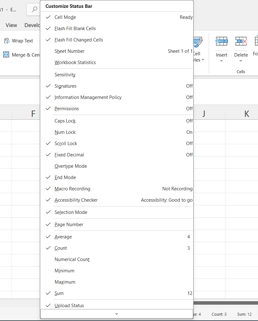Viewport: 258px width, 321px height.
Task: Click the Delete cells icon
Action: [241, 41]
